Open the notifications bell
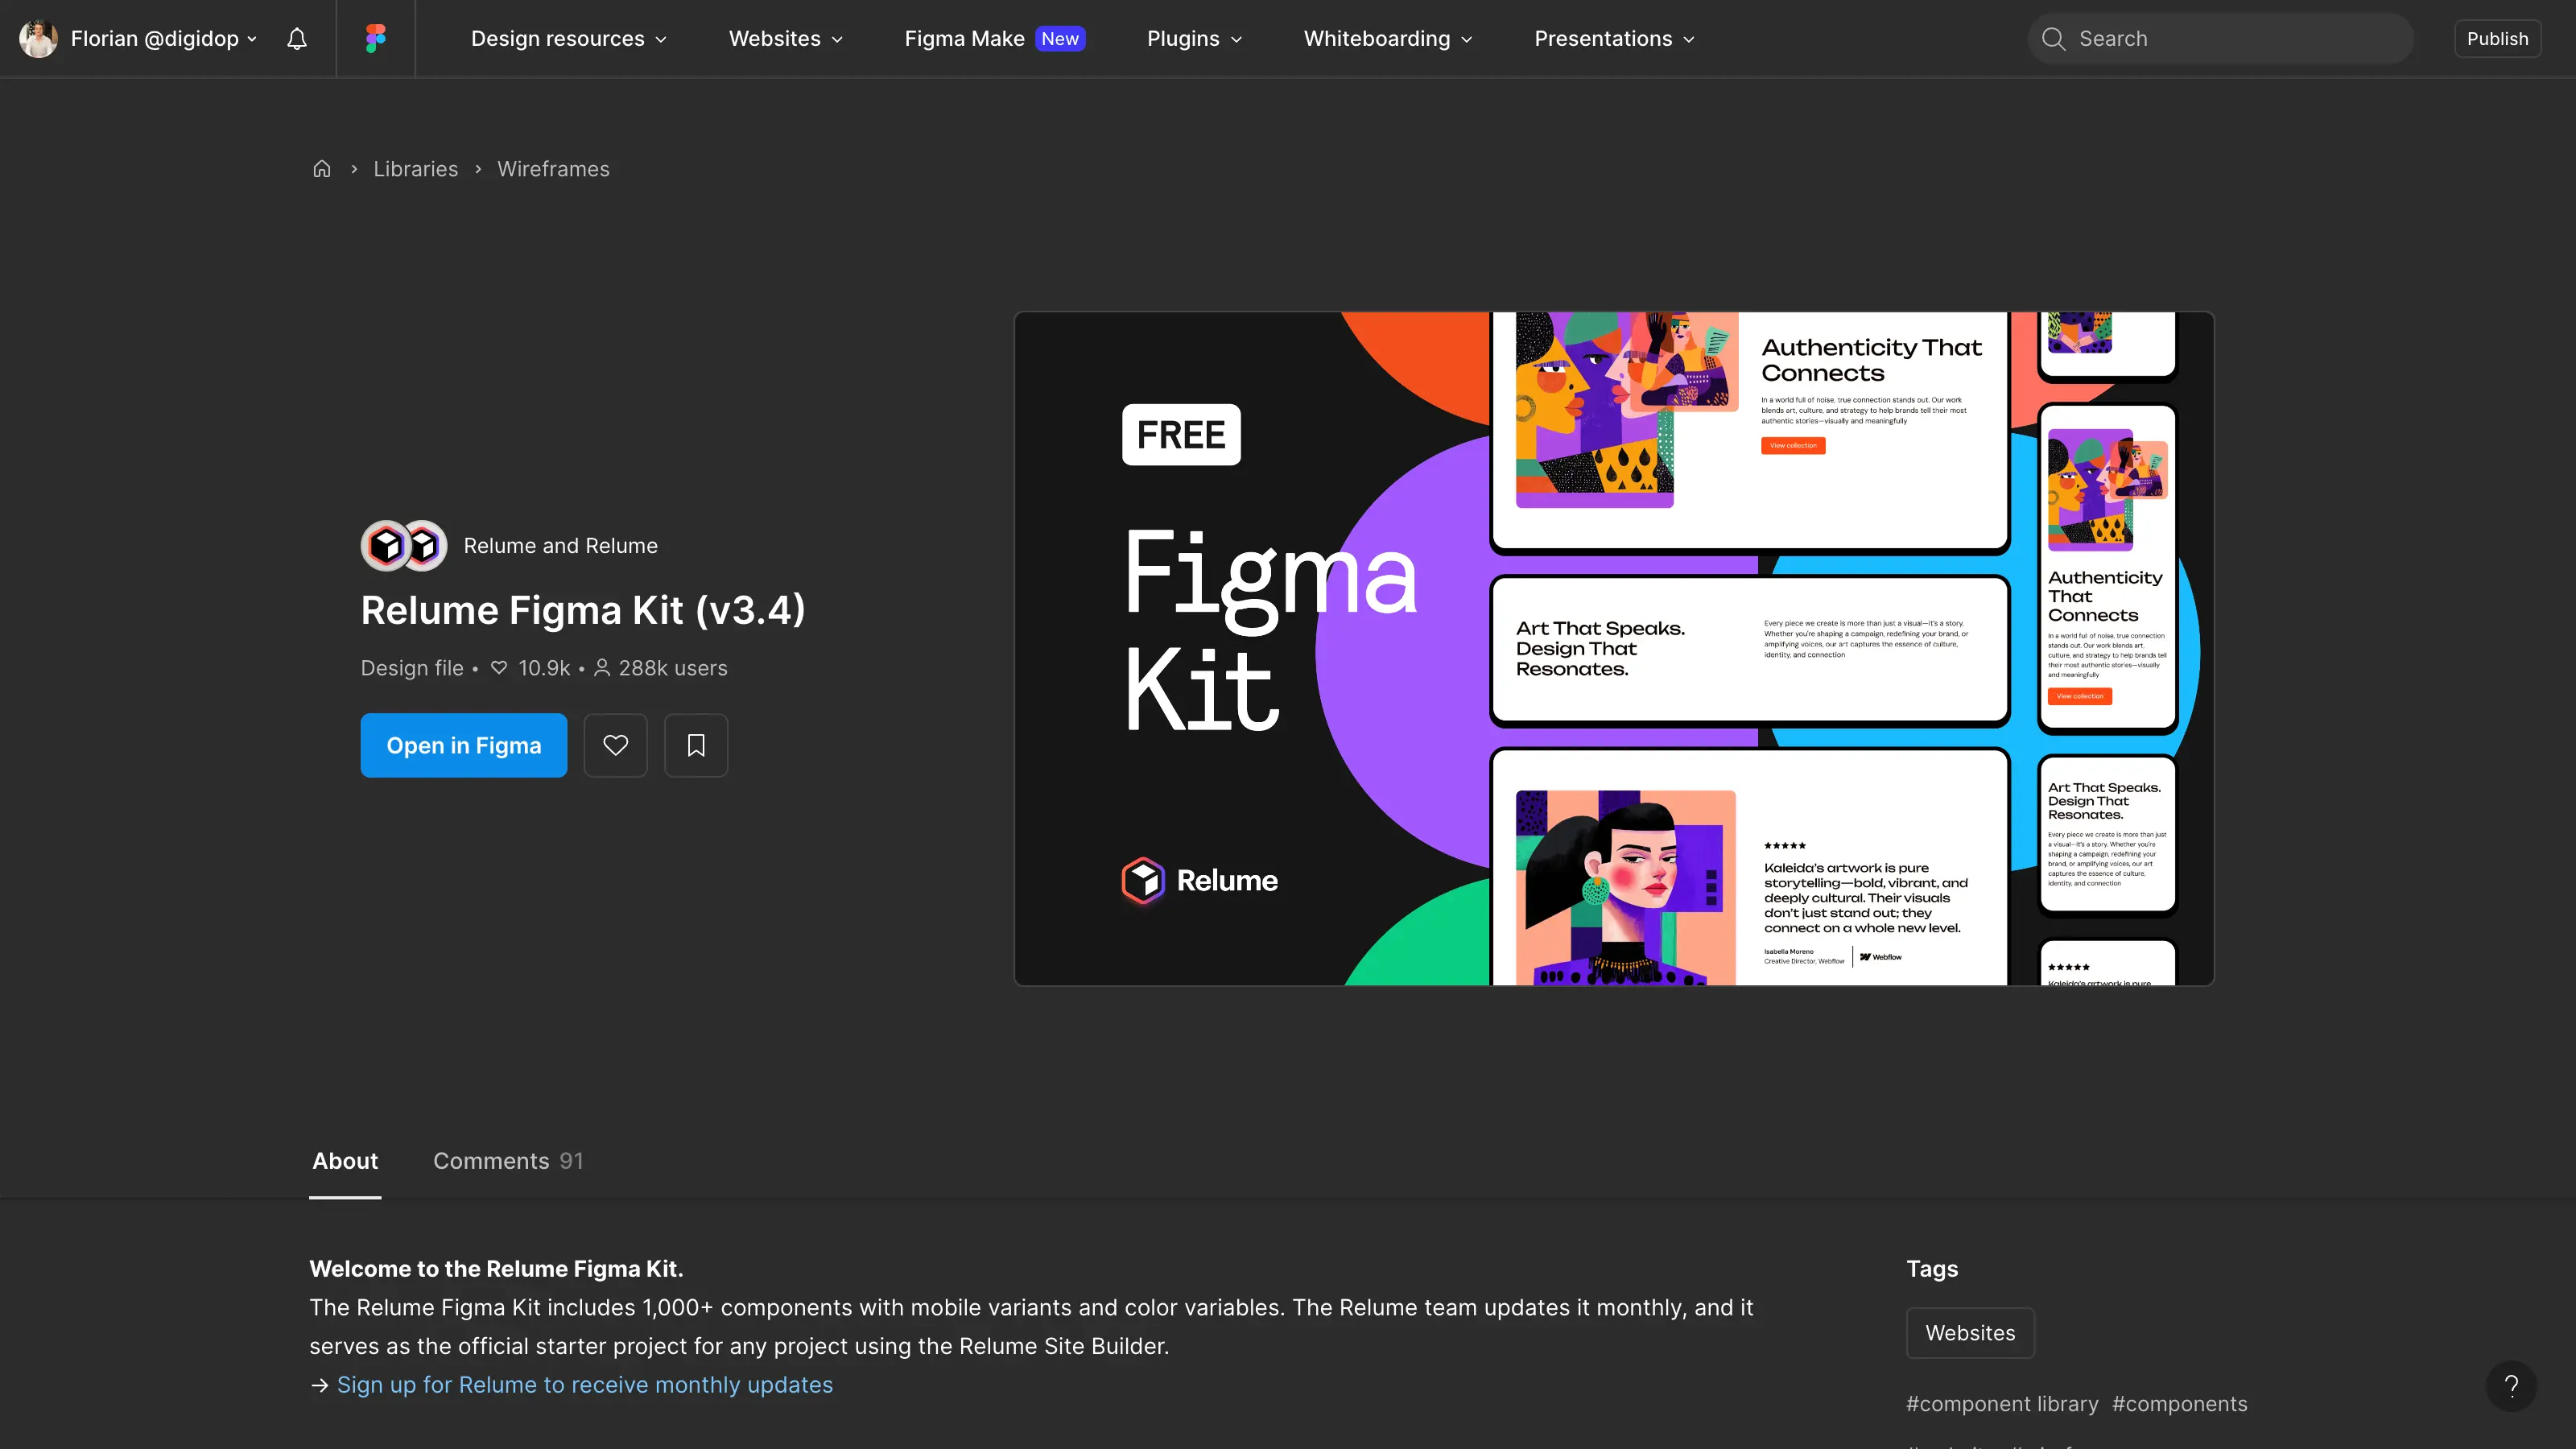2576x1449 pixels. 296,39
